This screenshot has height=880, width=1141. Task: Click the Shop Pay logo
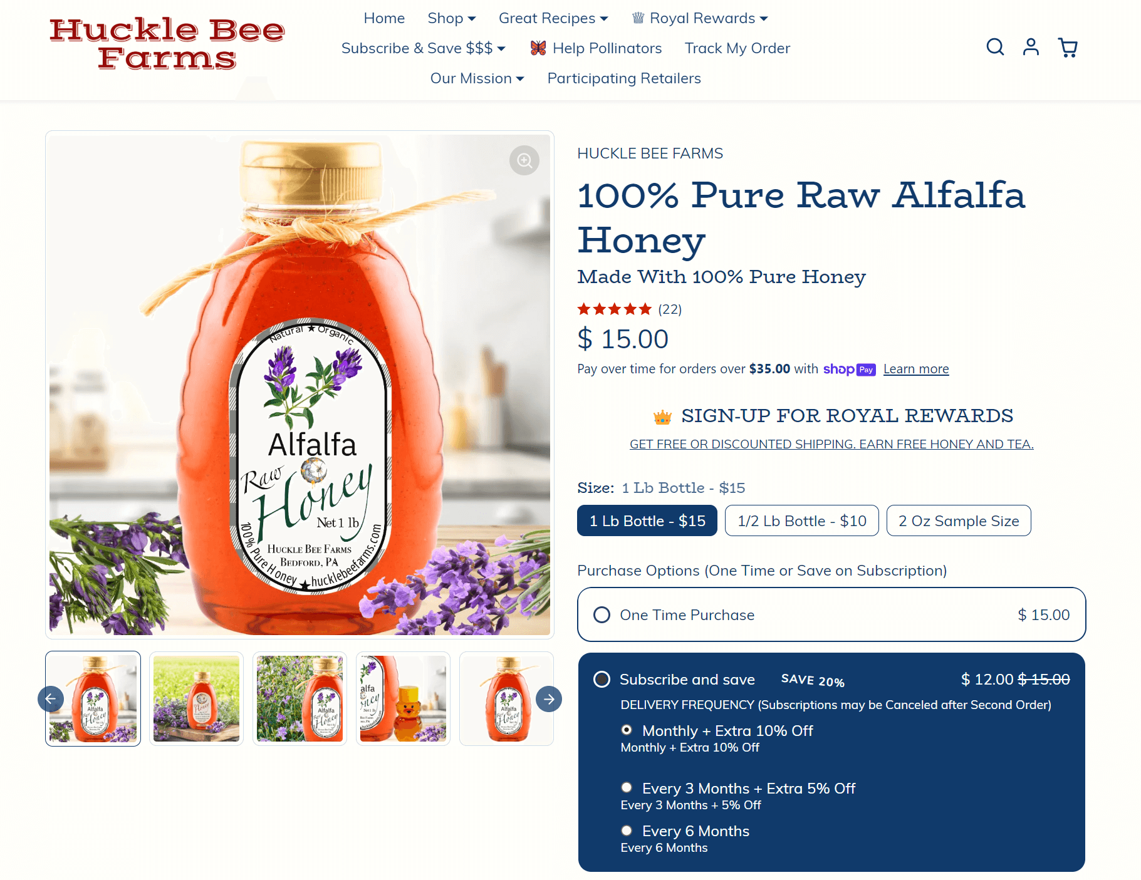point(849,370)
